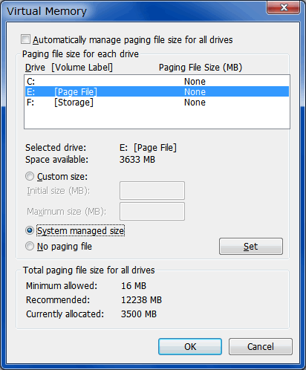Image resolution: width=306 pixels, height=370 pixels.
Task: Click the No paging file label
Action: [65, 246]
